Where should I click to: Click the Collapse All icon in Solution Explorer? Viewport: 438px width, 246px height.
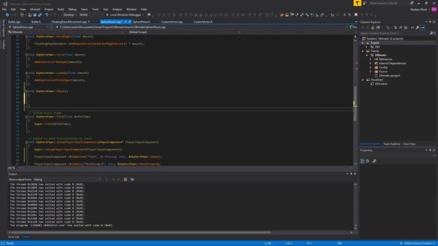pos(400,27)
